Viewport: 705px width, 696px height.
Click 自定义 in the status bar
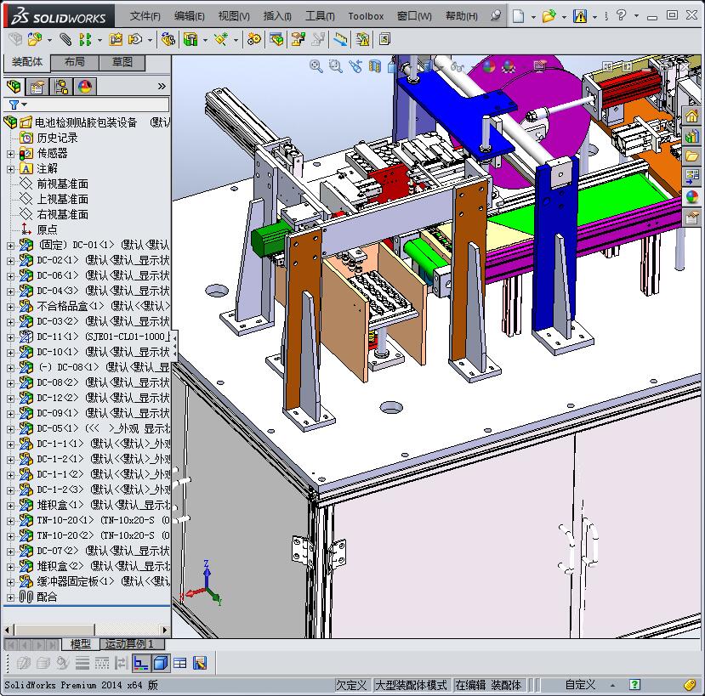pyautogui.click(x=580, y=685)
